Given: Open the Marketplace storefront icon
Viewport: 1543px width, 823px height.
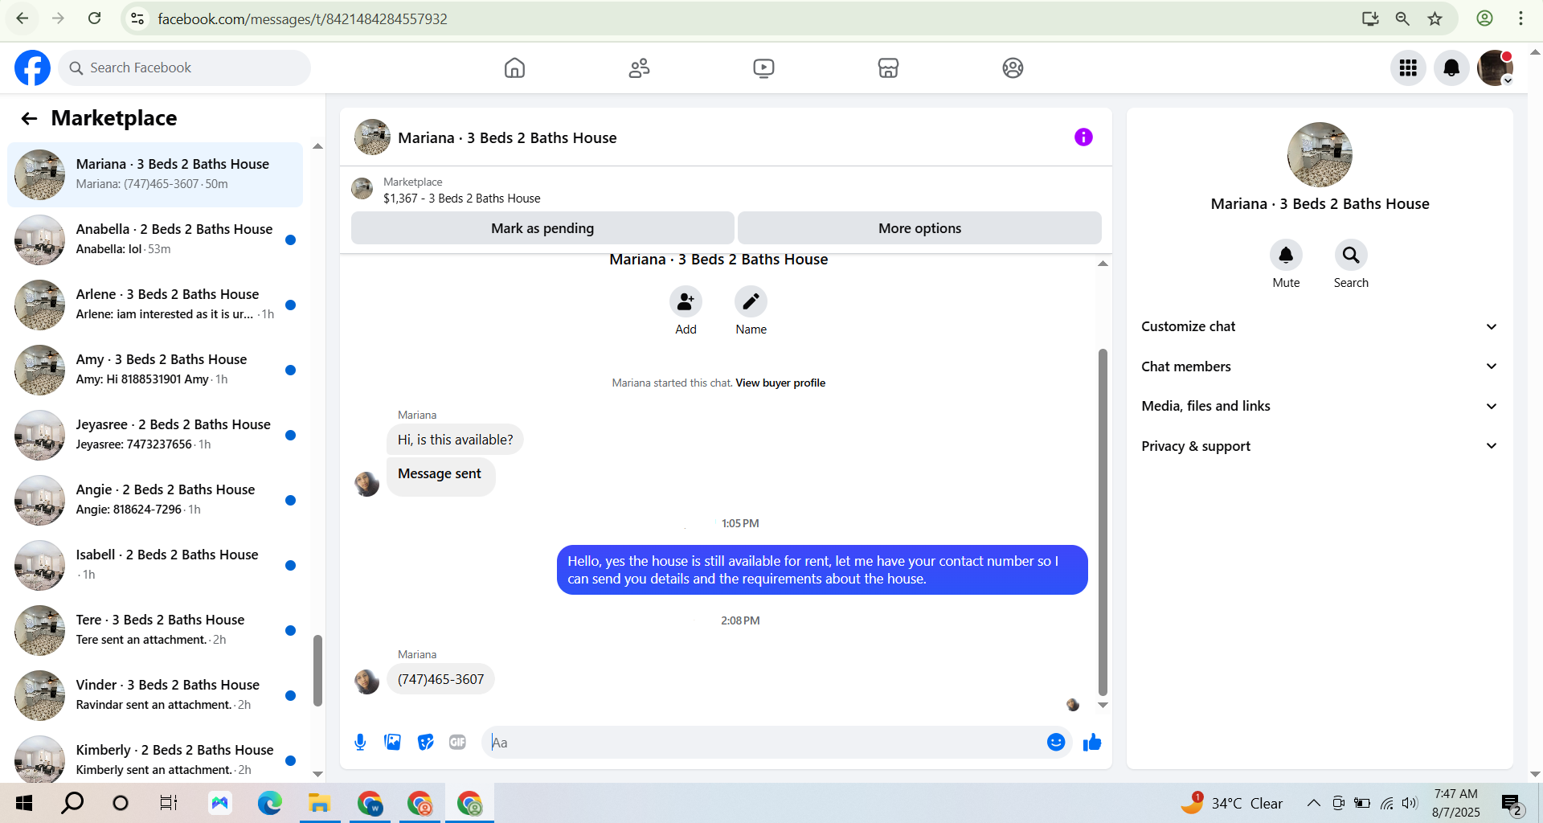Looking at the screenshot, I should coord(888,68).
